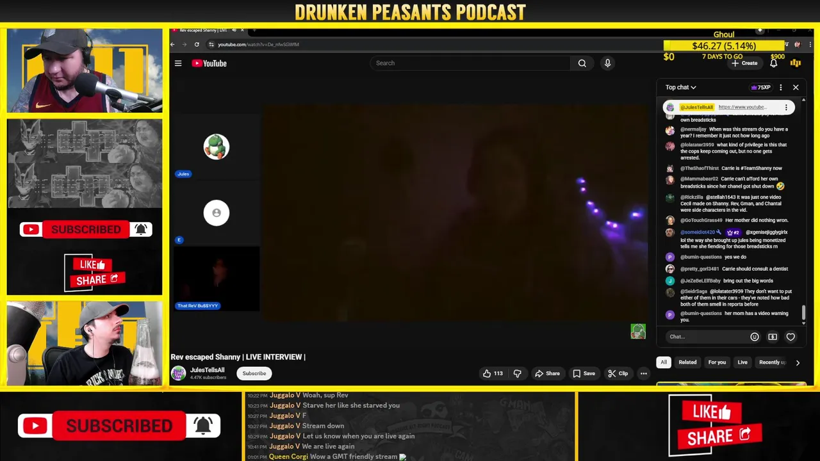Send a heart reaction in chat

pyautogui.click(x=791, y=337)
